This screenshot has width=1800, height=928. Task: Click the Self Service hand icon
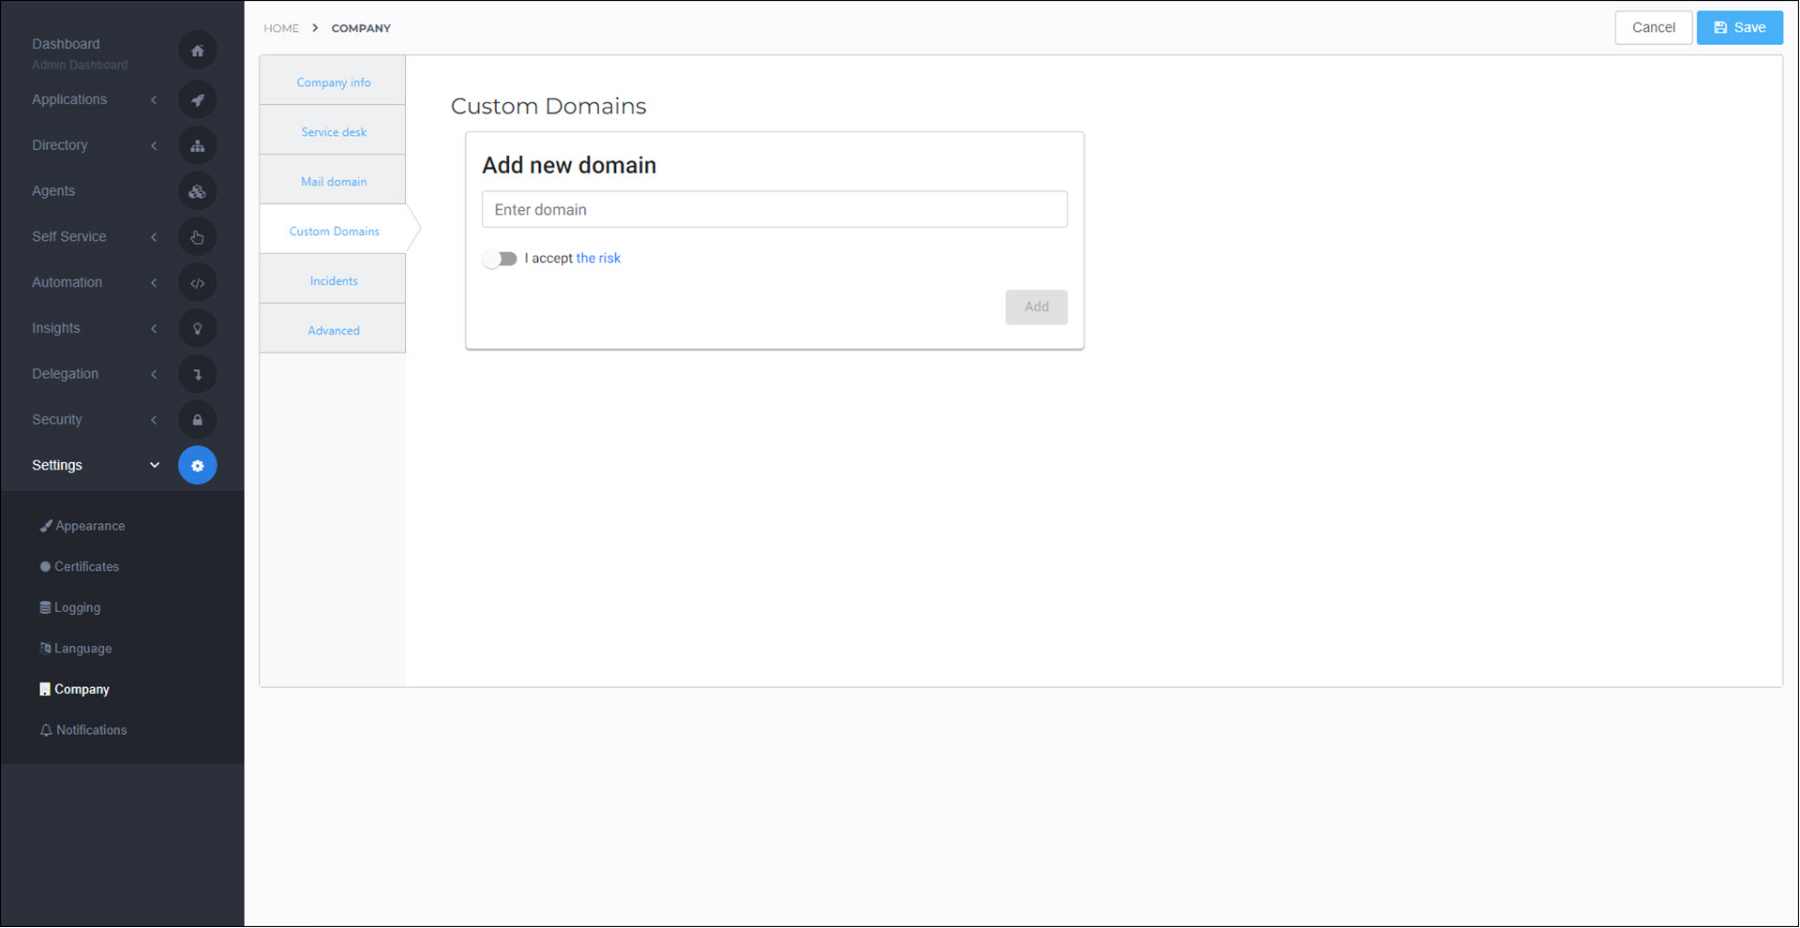[197, 237]
